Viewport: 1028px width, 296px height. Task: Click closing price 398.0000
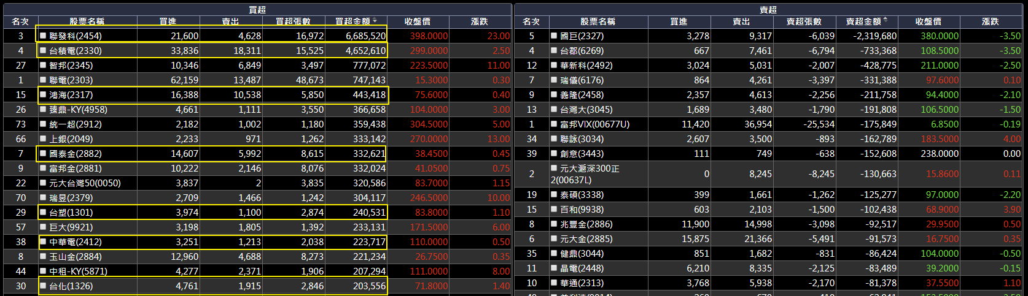coord(429,36)
